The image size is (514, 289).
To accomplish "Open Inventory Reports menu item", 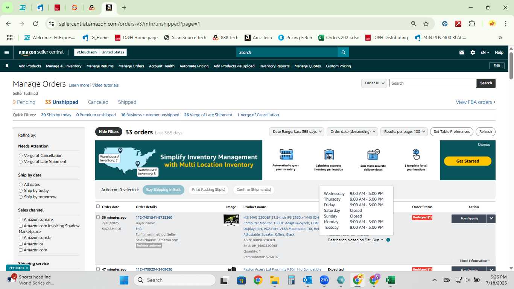I will pos(275,66).
